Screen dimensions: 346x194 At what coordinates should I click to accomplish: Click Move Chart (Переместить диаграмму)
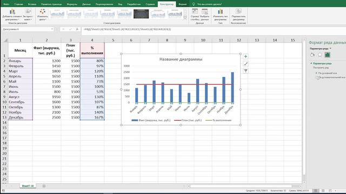point(238,15)
